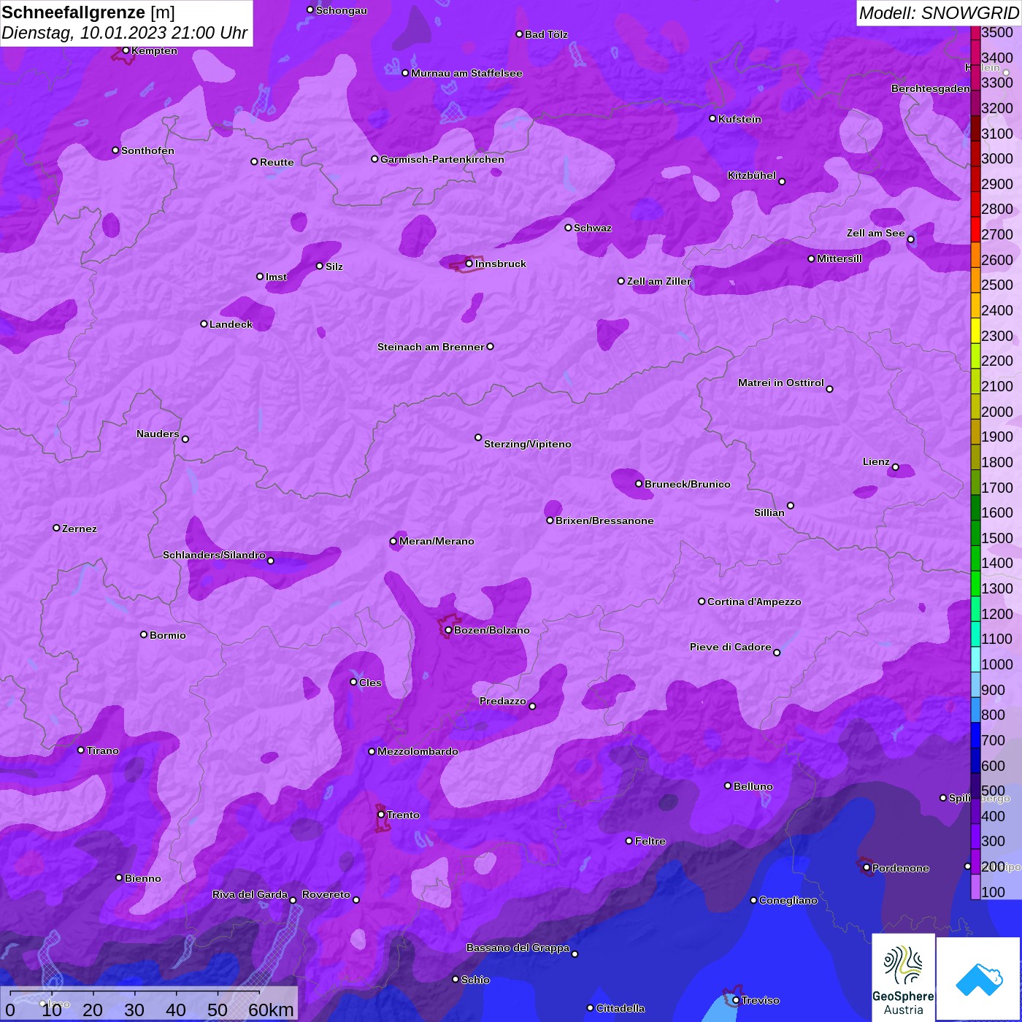
Task: Select the Kufstein marker dot
Action: pyautogui.click(x=712, y=118)
